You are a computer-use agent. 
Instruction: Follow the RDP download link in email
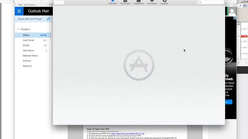coord(127,134)
